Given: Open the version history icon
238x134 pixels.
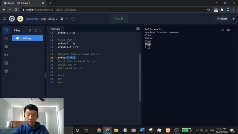Looking at the screenshot, I should click(x=73, y=19).
